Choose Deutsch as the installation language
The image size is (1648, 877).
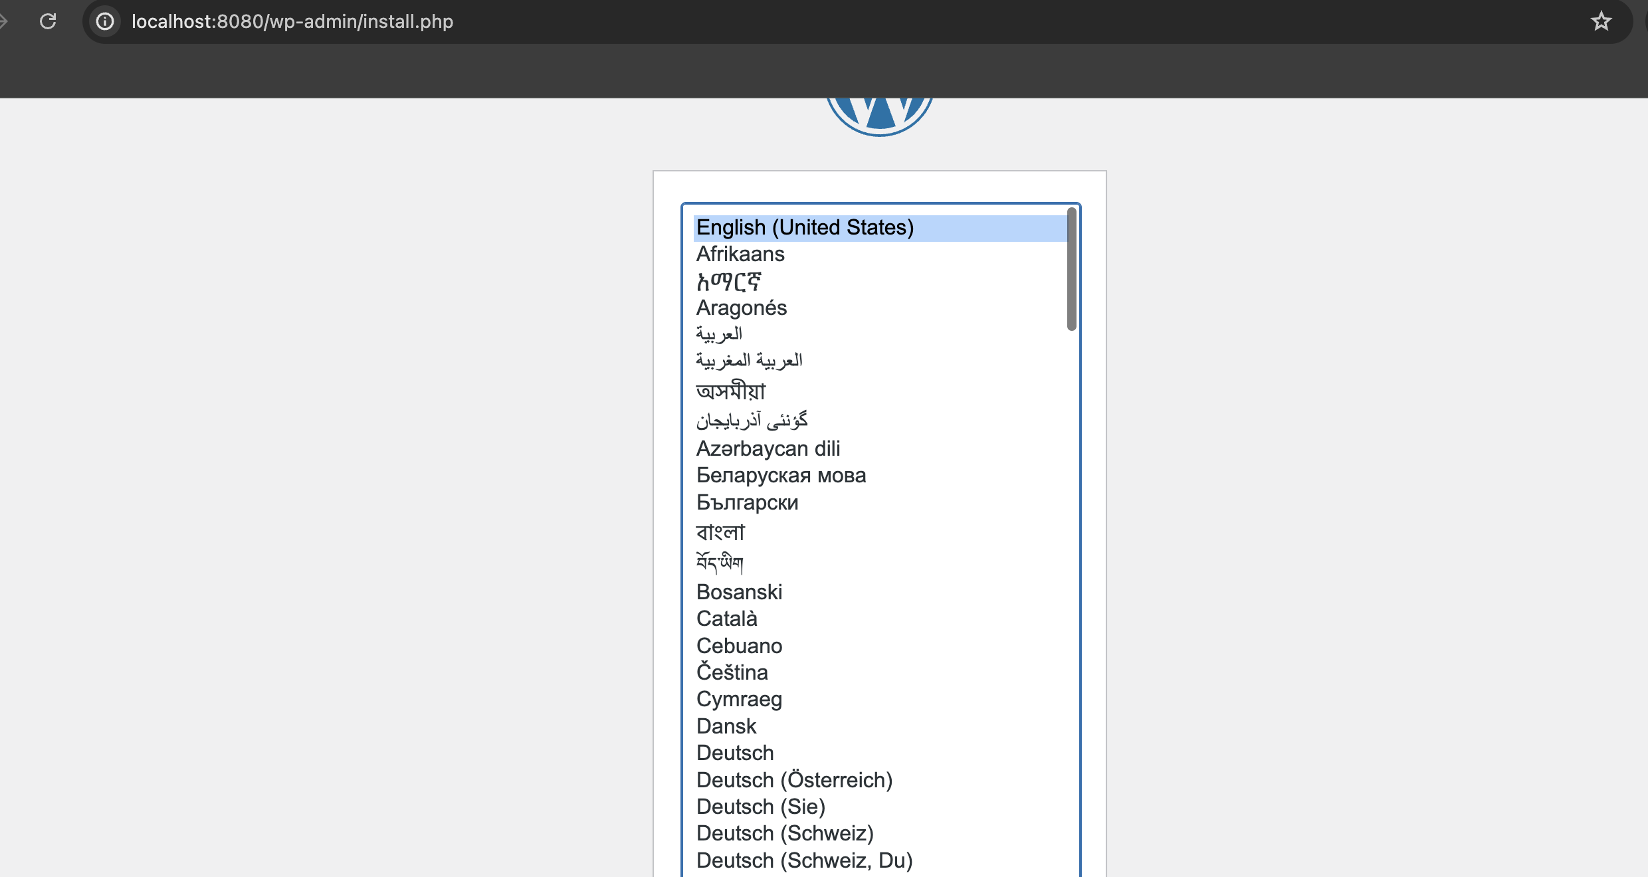click(734, 753)
